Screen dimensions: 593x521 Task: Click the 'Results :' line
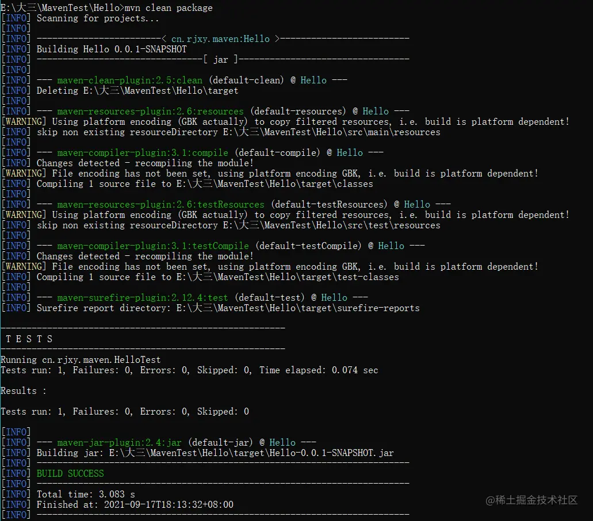(24, 391)
